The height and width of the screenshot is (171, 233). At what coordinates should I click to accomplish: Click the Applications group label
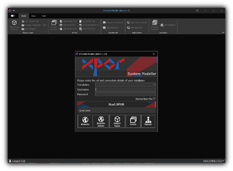(137, 33)
